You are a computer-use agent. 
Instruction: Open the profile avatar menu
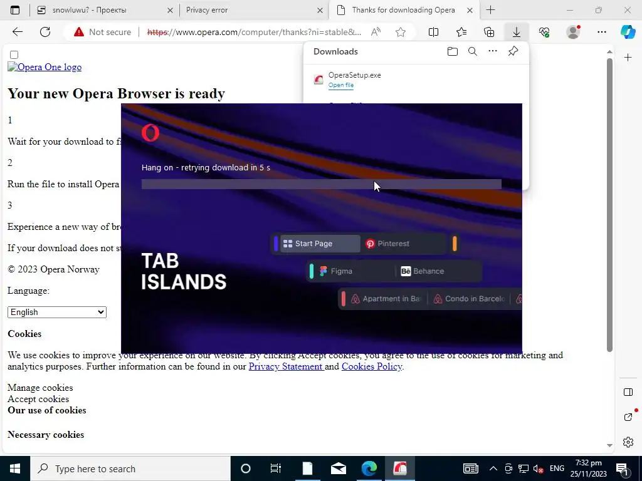pos(573,32)
